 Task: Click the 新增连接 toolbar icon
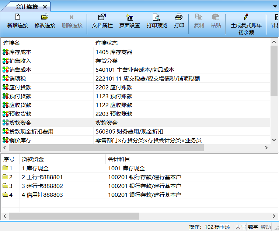point(17,17)
